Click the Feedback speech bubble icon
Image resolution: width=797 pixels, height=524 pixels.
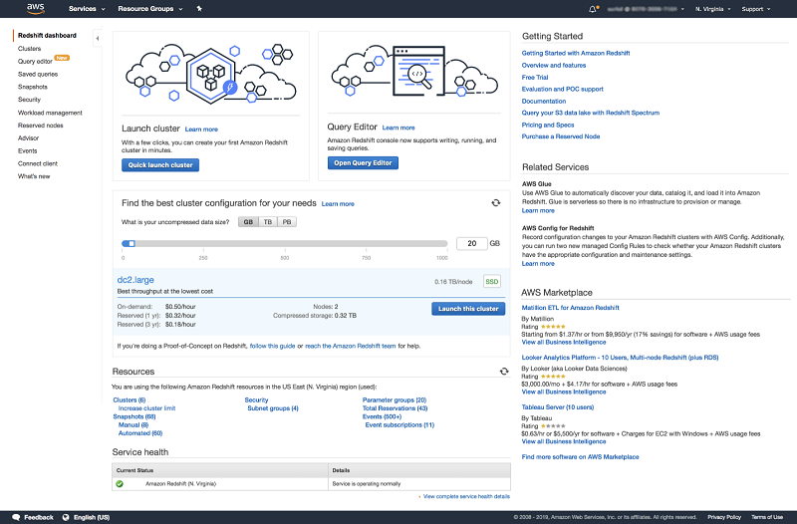coord(16,517)
